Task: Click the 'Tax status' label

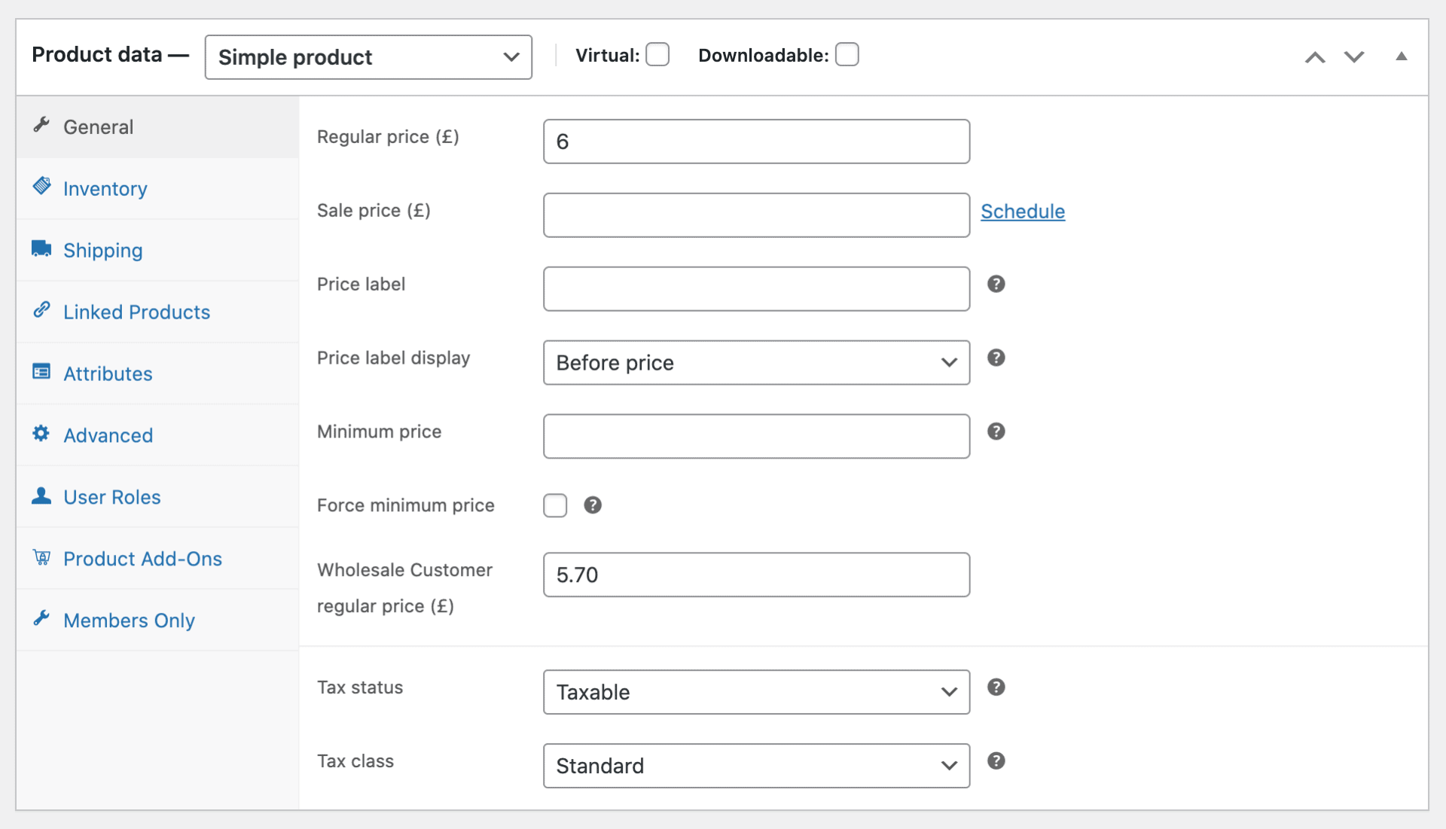Action: (x=360, y=687)
